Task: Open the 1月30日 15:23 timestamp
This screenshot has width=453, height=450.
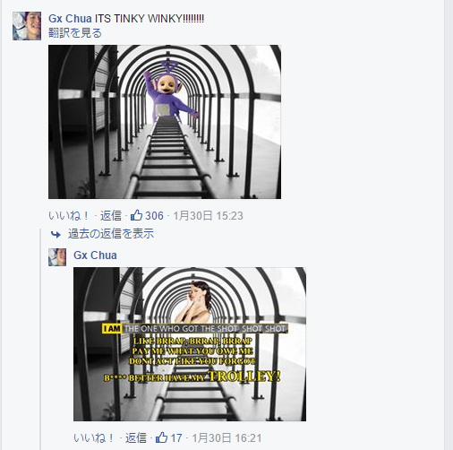Action: pyautogui.click(x=208, y=216)
